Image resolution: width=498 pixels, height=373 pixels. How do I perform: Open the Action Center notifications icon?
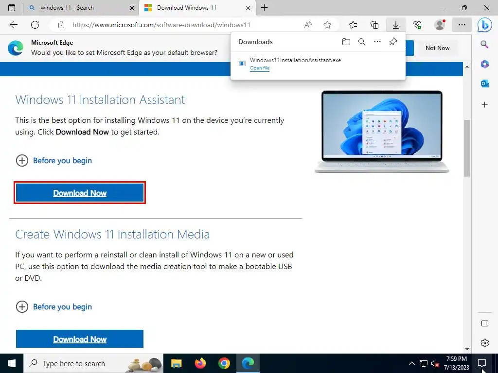(482, 363)
